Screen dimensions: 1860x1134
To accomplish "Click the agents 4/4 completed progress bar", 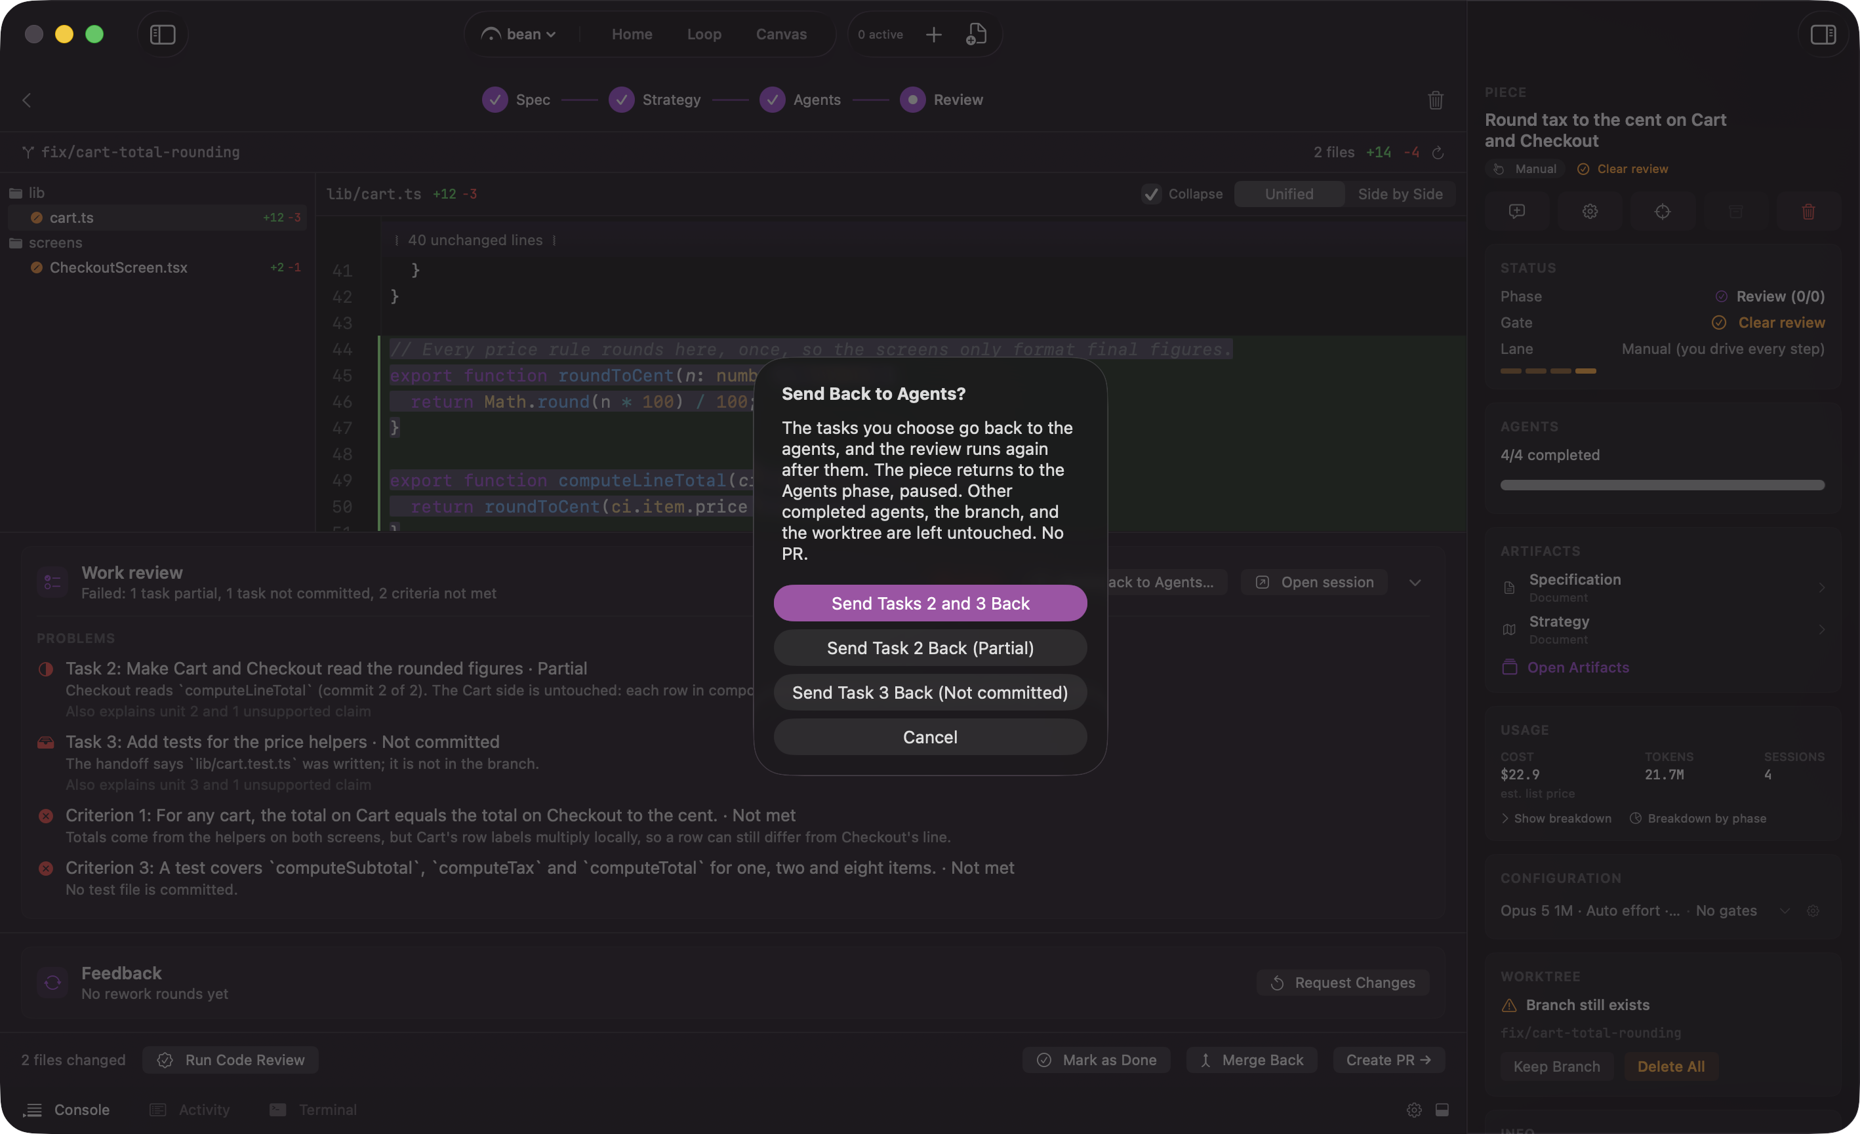I will pyautogui.click(x=1662, y=485).
